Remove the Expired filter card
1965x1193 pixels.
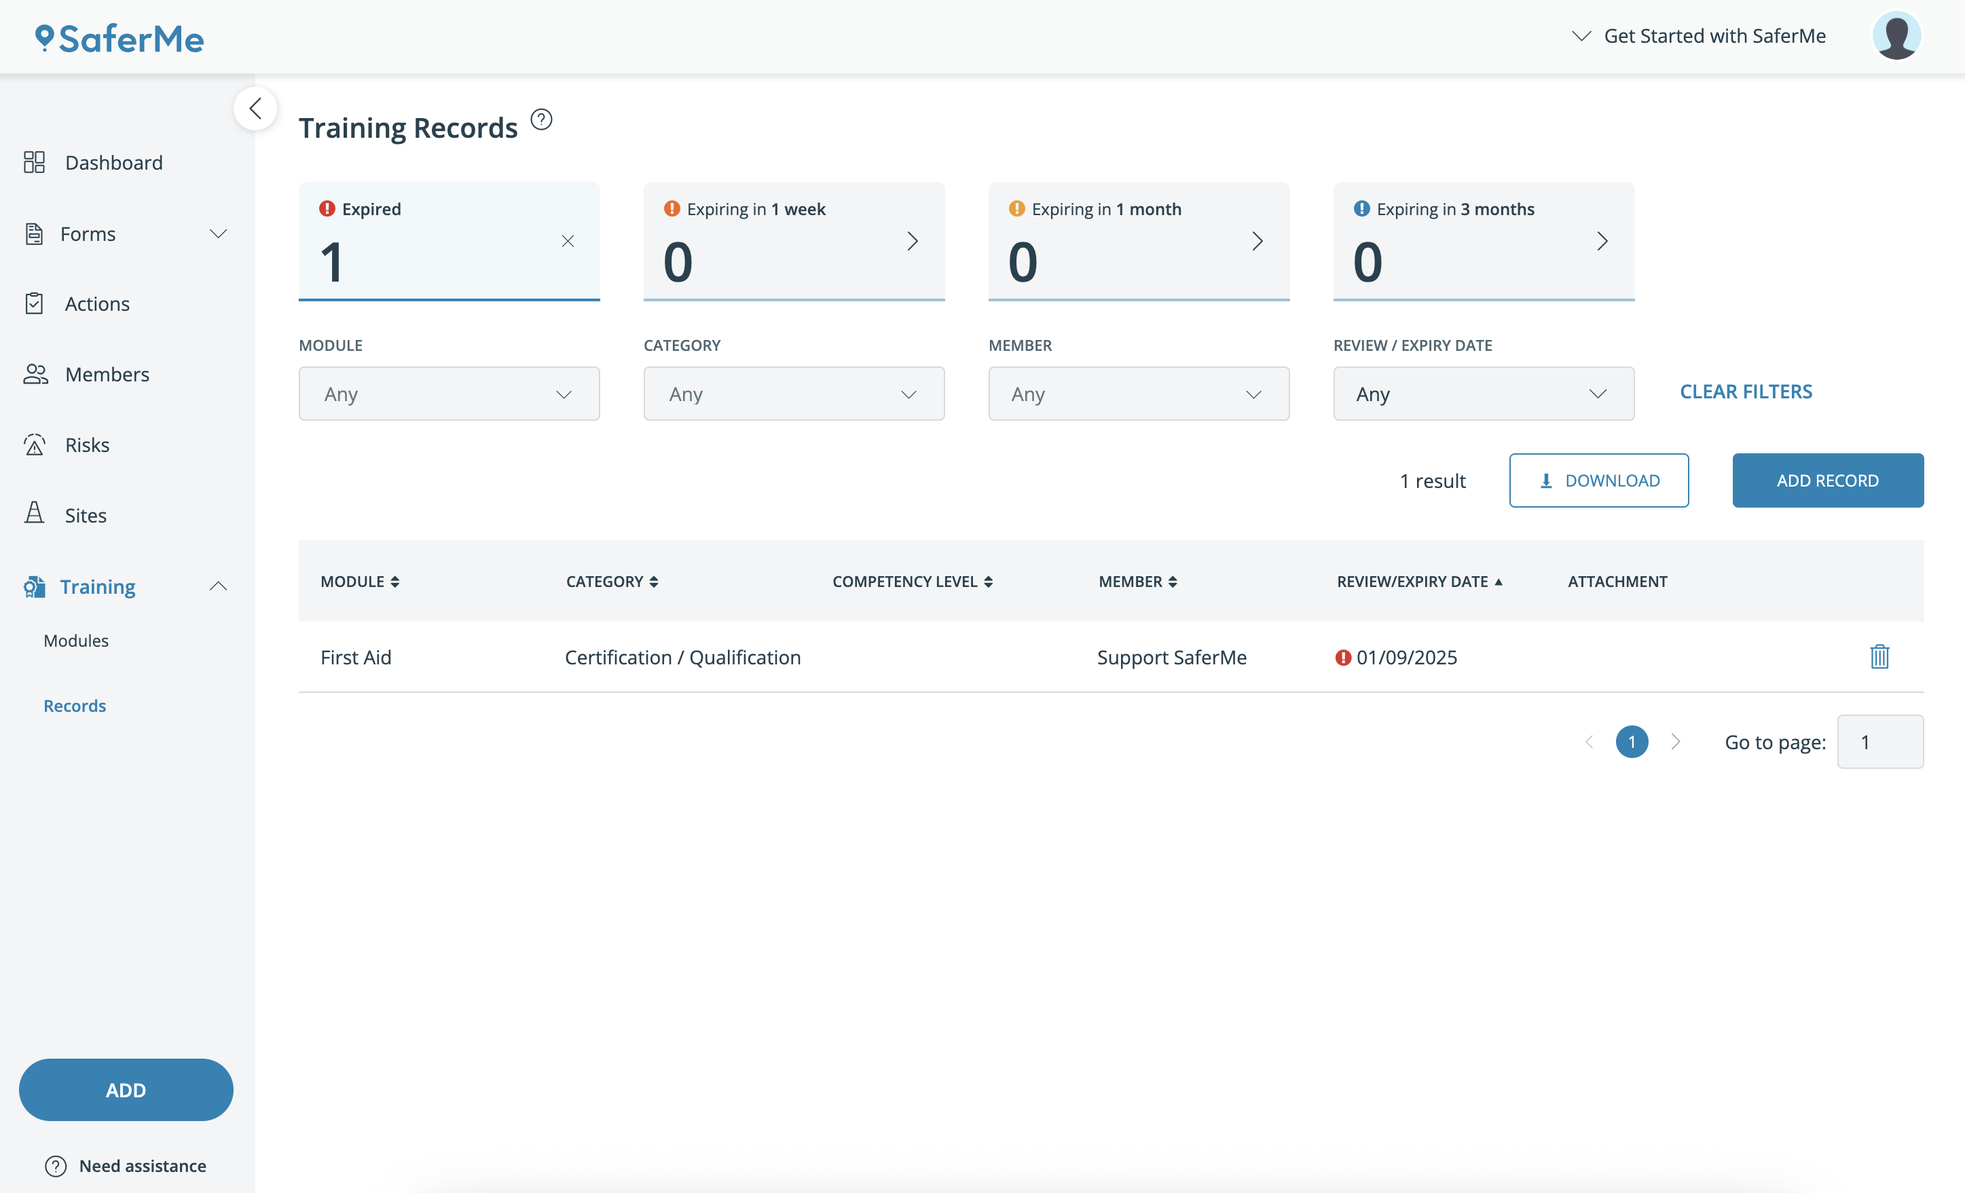pos(568,241)
